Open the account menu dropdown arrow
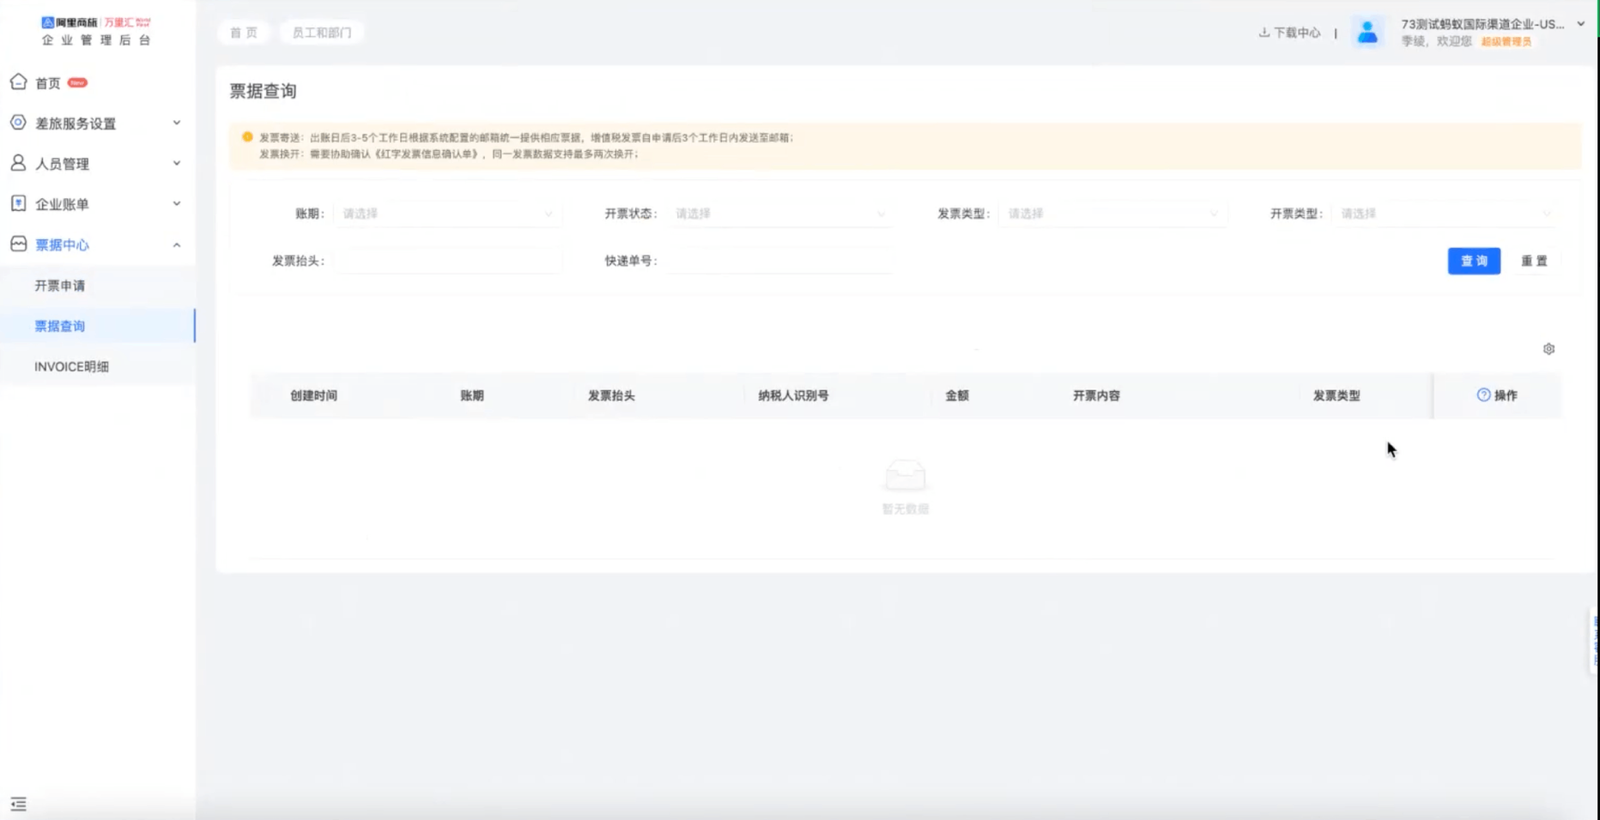Viewport: 1600px width, 820px height. pyautogui.click(x=1581, y=24)
